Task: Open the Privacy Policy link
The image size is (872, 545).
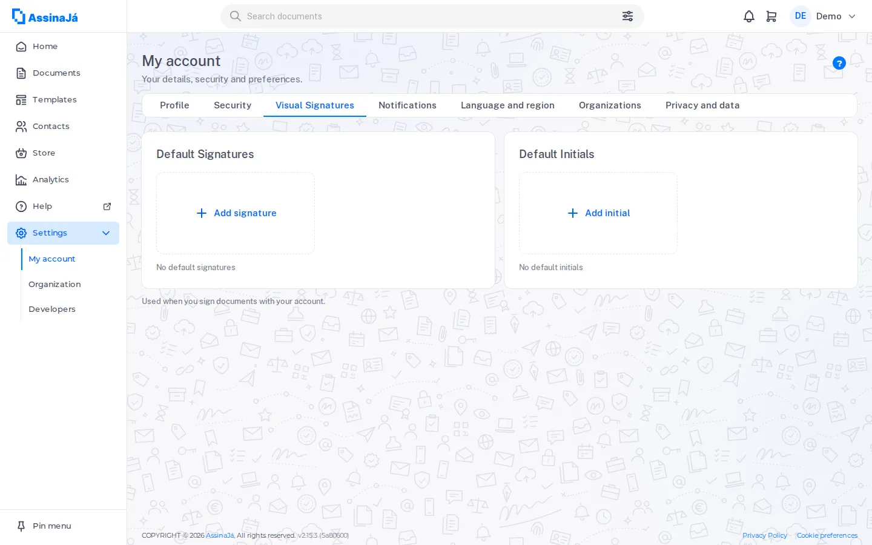Action: [765, 535]
